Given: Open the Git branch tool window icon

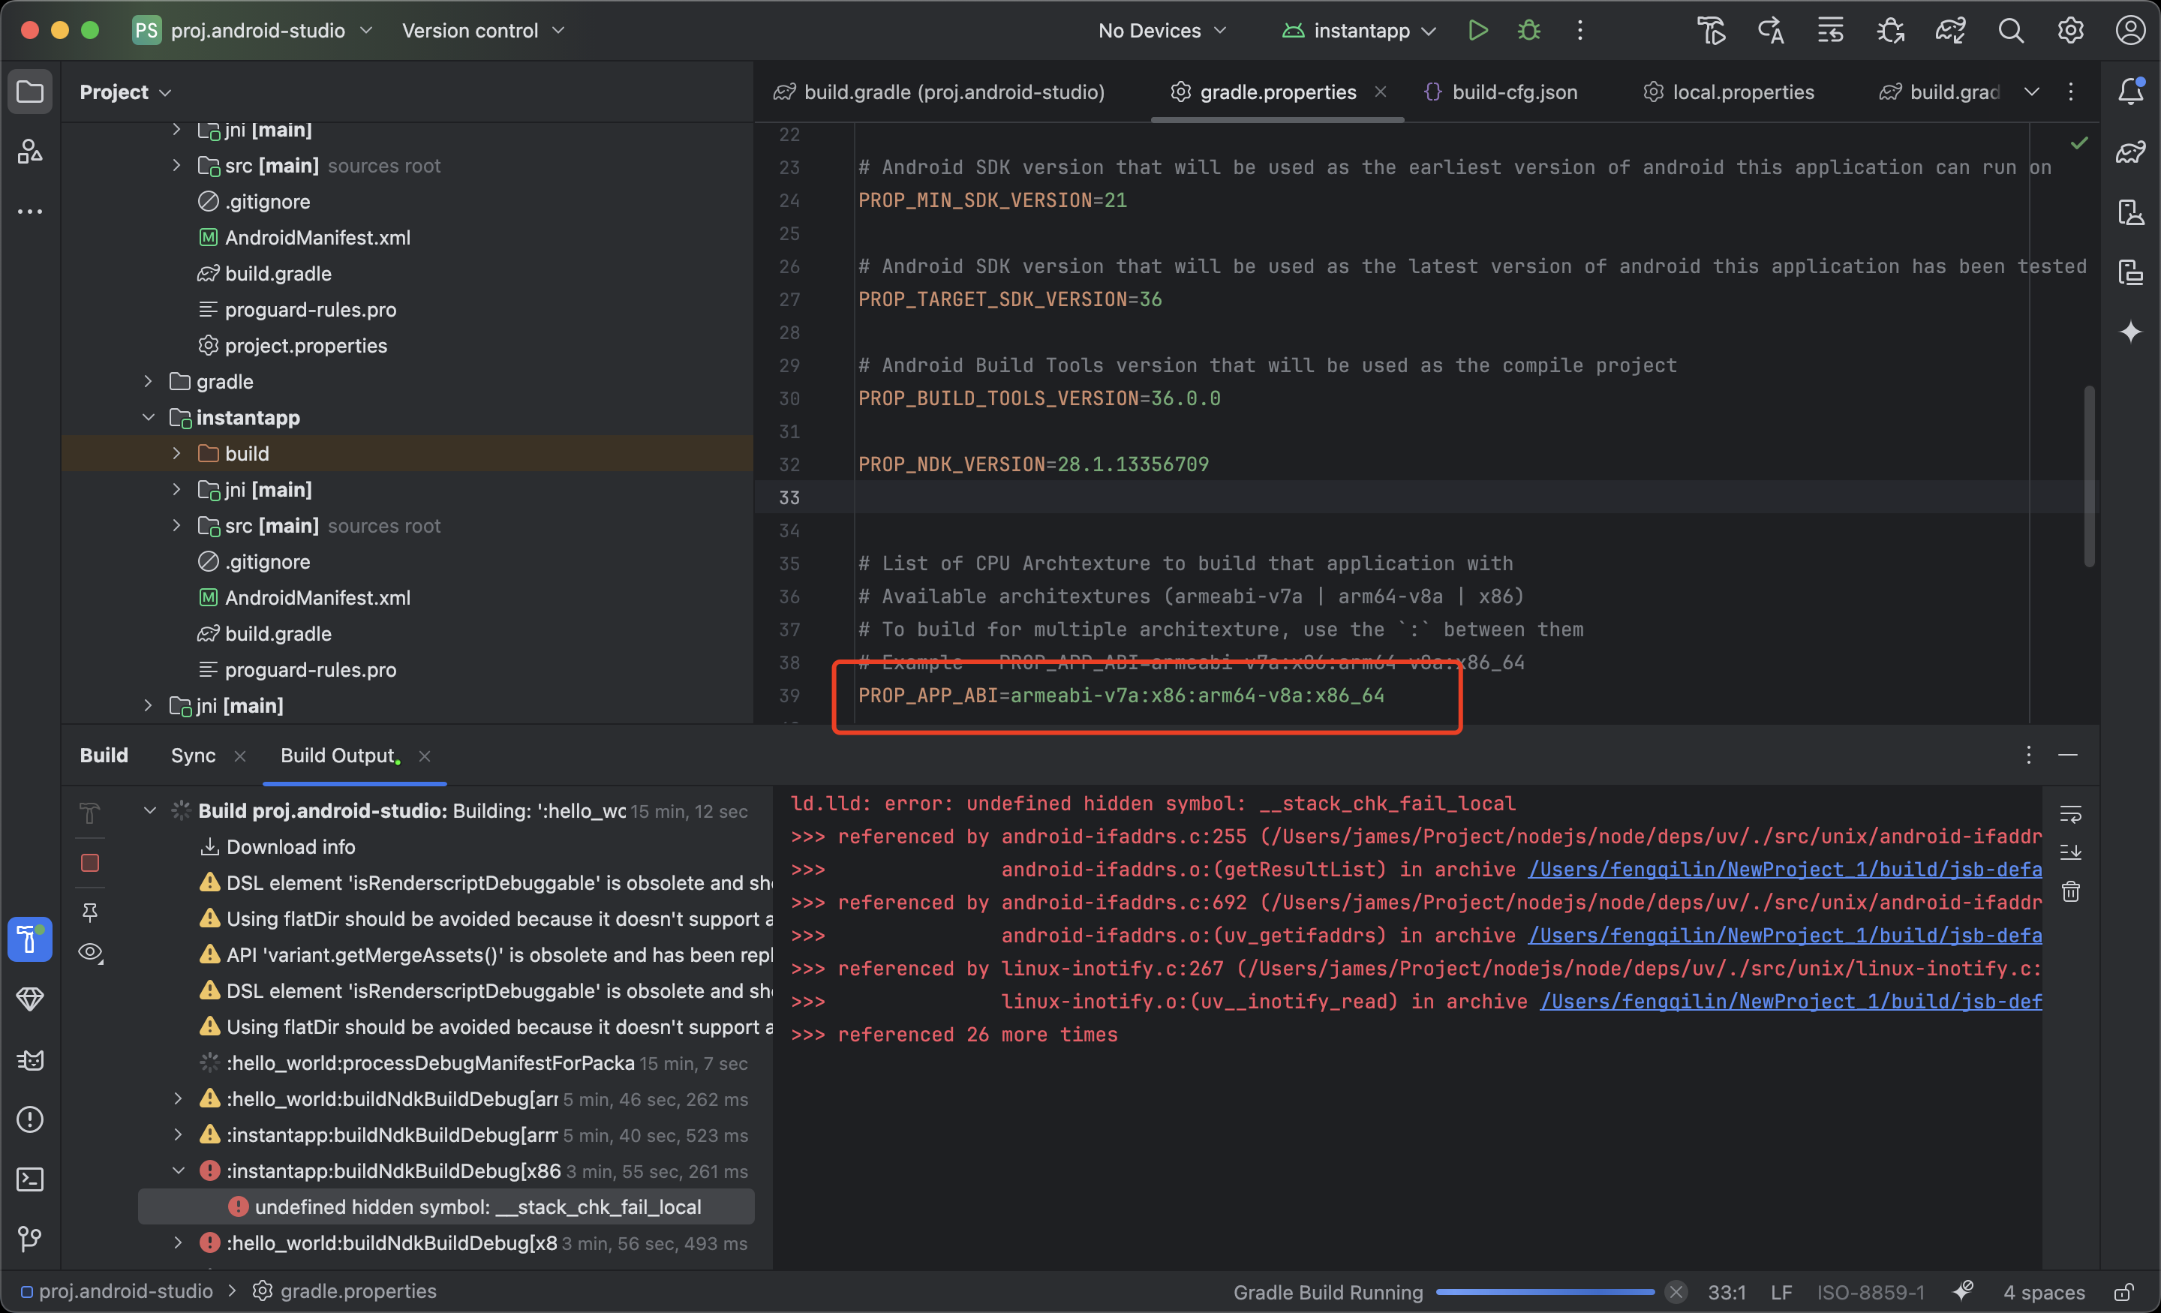Looking at the screenshot, I should coord(30,1239).
